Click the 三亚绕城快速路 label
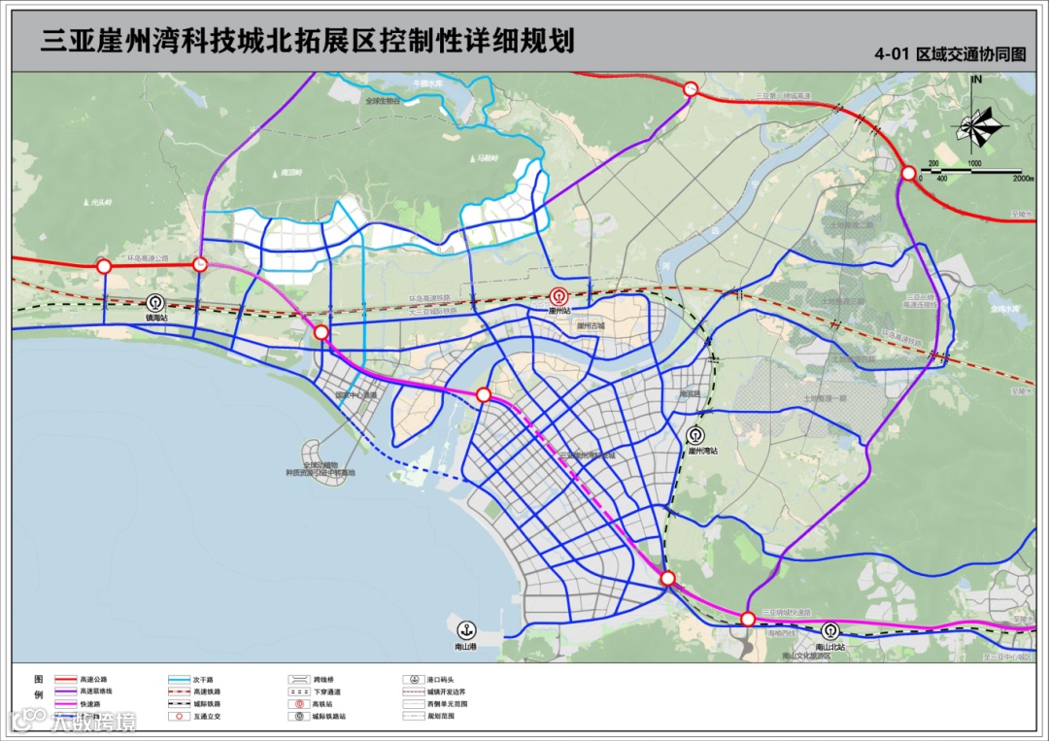1049x741 pixels. [x=789, y=612]
